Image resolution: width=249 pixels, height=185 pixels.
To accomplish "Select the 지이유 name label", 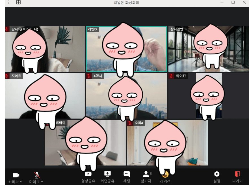I will click(x=16, y=76).
